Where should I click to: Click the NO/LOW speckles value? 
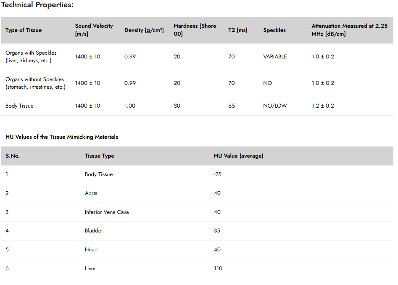tap(275, 106)
